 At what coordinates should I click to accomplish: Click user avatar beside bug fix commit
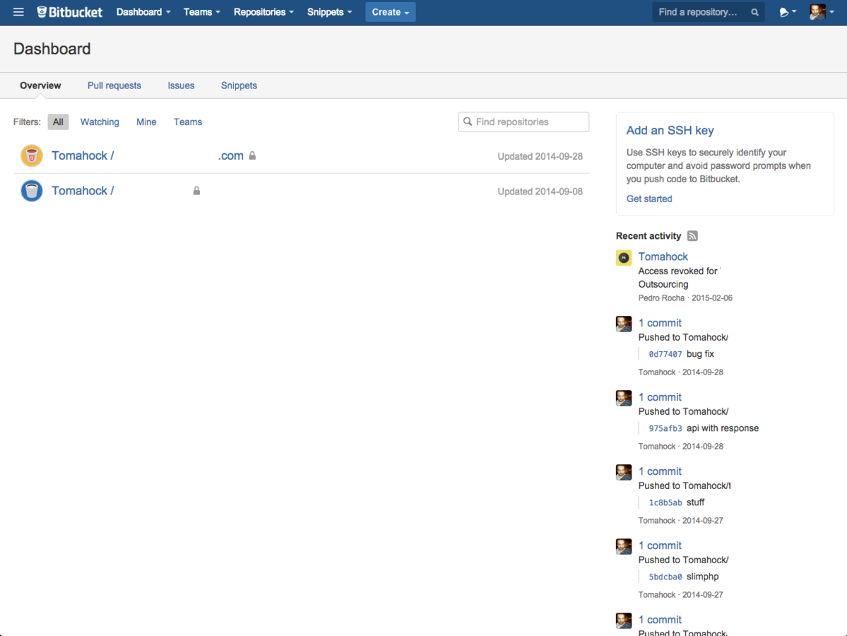click(x=623, y=324)
